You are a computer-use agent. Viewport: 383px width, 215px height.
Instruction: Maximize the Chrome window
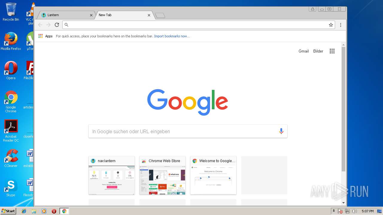click(329, 9)
